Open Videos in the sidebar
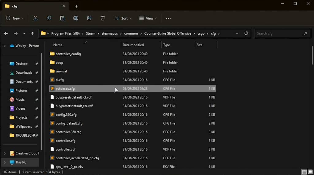The height and width of the screenshot is (175, 314). [20, 108]
